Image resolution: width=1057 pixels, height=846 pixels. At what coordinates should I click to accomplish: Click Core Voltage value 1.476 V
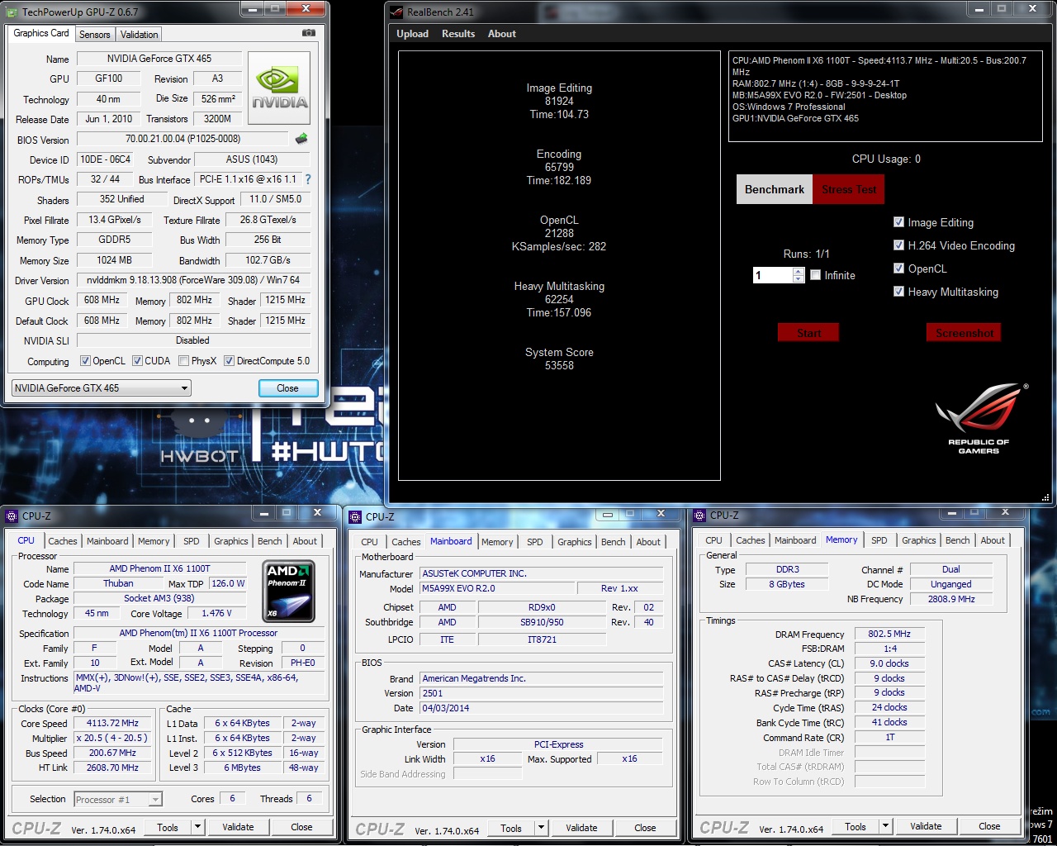tap(216, 613)
